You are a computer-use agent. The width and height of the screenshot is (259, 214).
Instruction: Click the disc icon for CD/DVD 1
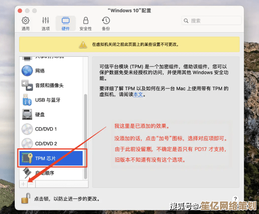click(27, 129)
